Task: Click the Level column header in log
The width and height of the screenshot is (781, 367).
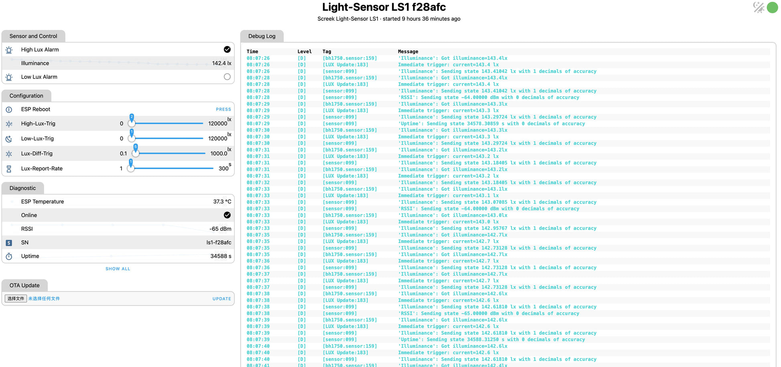Action: [x=305, y=52]
